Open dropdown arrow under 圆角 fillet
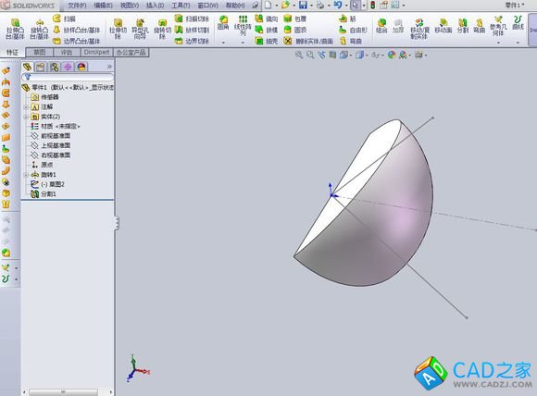 click(223, 43)
